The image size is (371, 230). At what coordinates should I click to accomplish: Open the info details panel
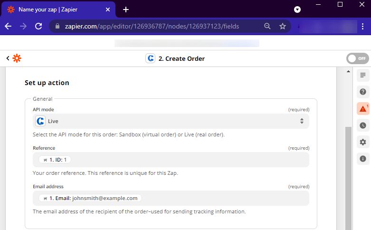tap(363, 159)
